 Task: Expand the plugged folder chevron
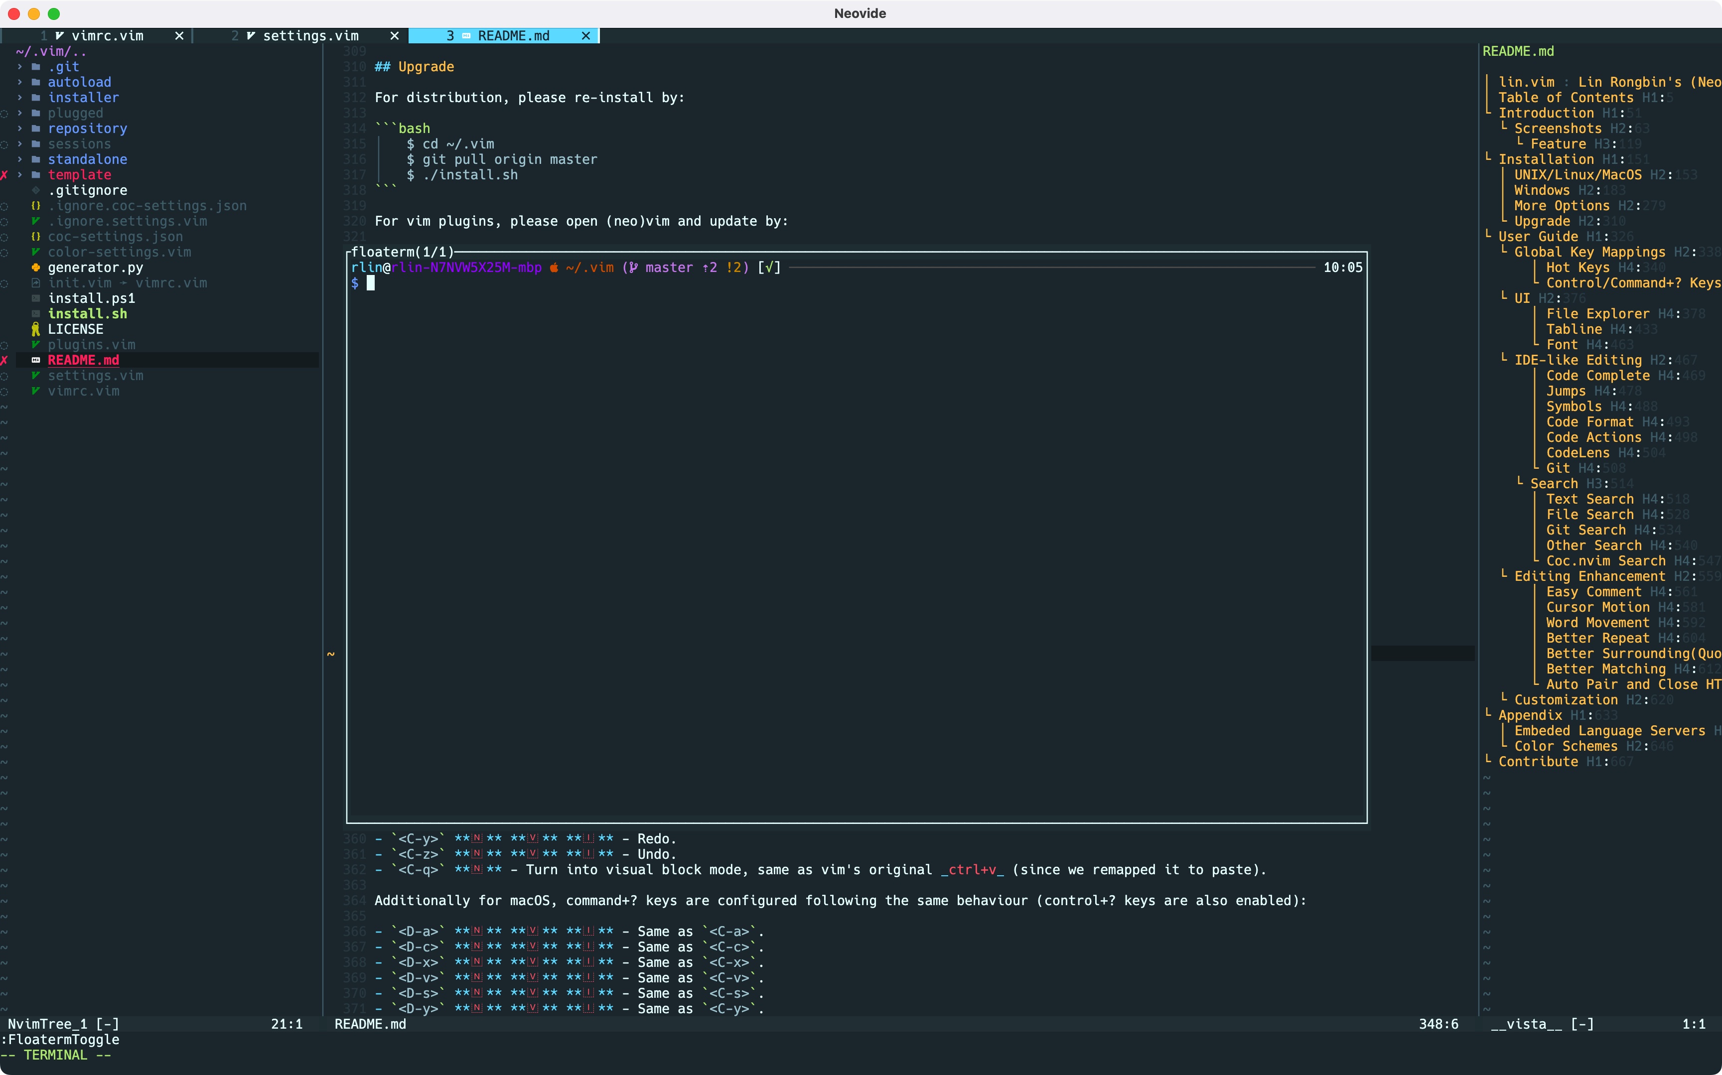click(20, 113)
